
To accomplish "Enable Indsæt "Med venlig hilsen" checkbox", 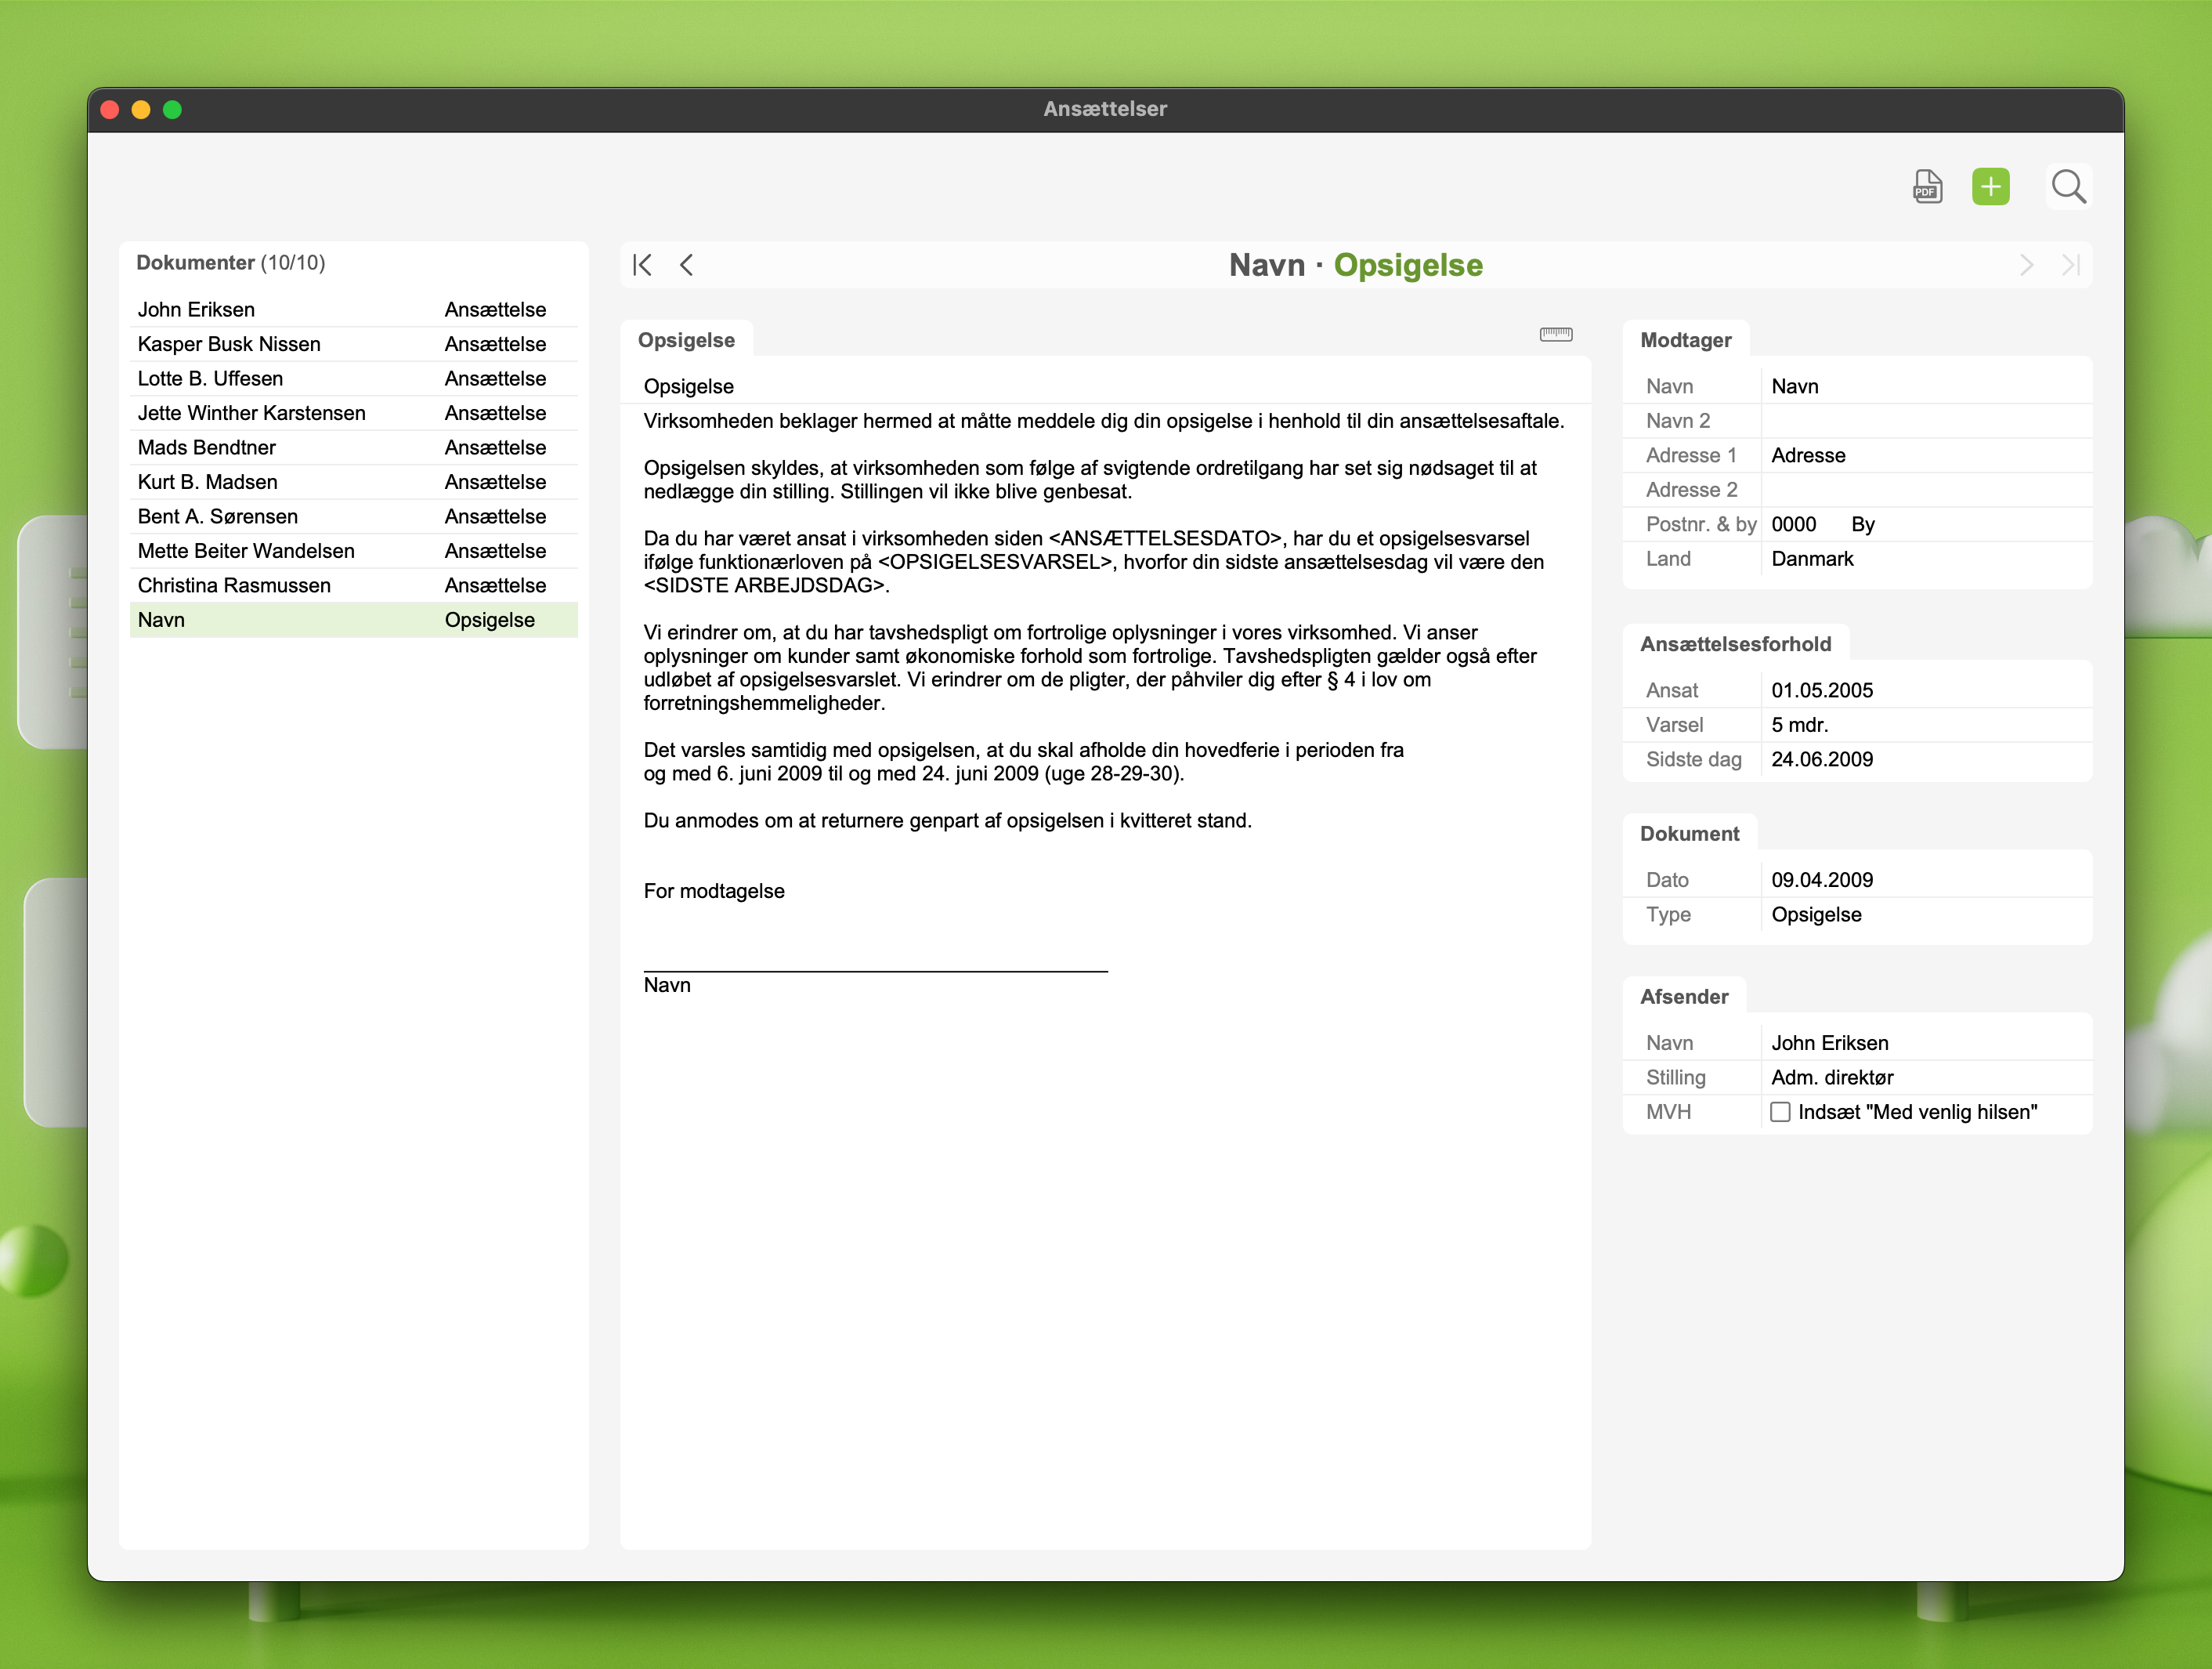I will (x=1780, y=1112).
